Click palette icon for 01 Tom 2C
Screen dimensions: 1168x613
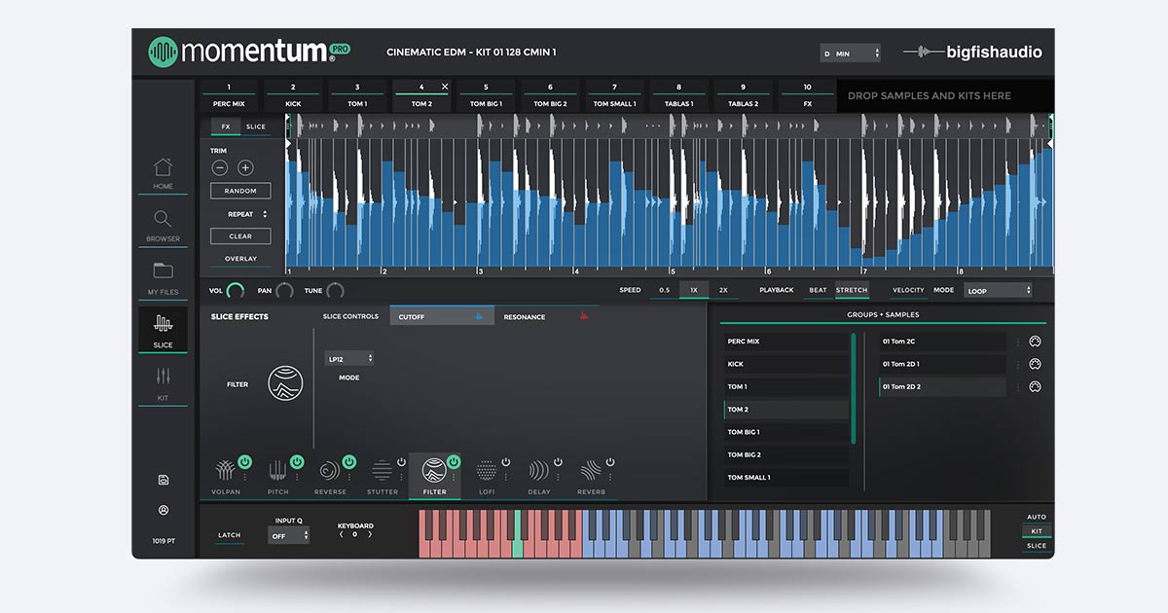coord(1035,342)
